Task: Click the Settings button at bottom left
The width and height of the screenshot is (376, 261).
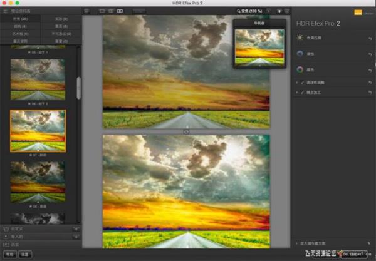Action: pyautogui.click(x=24, y=254)
